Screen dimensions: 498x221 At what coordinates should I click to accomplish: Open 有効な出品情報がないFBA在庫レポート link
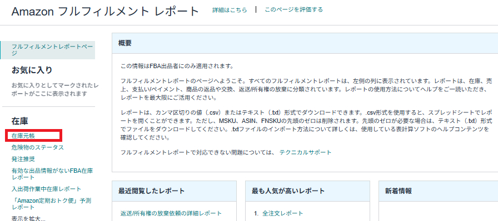click(52, 174)
